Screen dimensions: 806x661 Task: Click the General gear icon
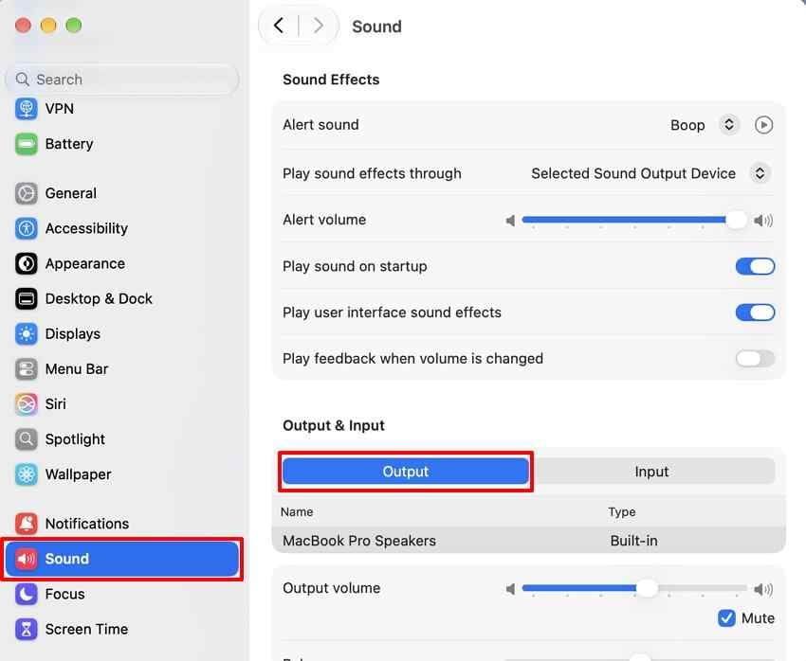click(27, 193)
